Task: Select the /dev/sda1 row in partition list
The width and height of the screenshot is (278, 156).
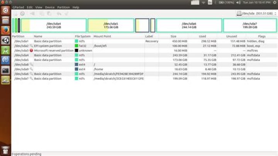Action: (x=144, y=41)
